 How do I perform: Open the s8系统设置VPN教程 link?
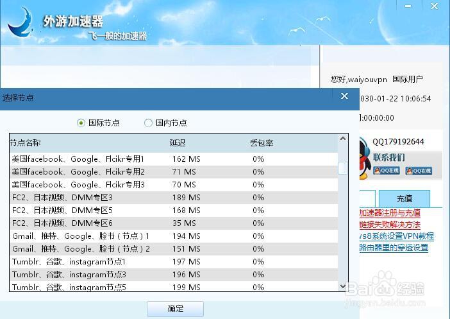pyautogui.click(x=397, y=236)
